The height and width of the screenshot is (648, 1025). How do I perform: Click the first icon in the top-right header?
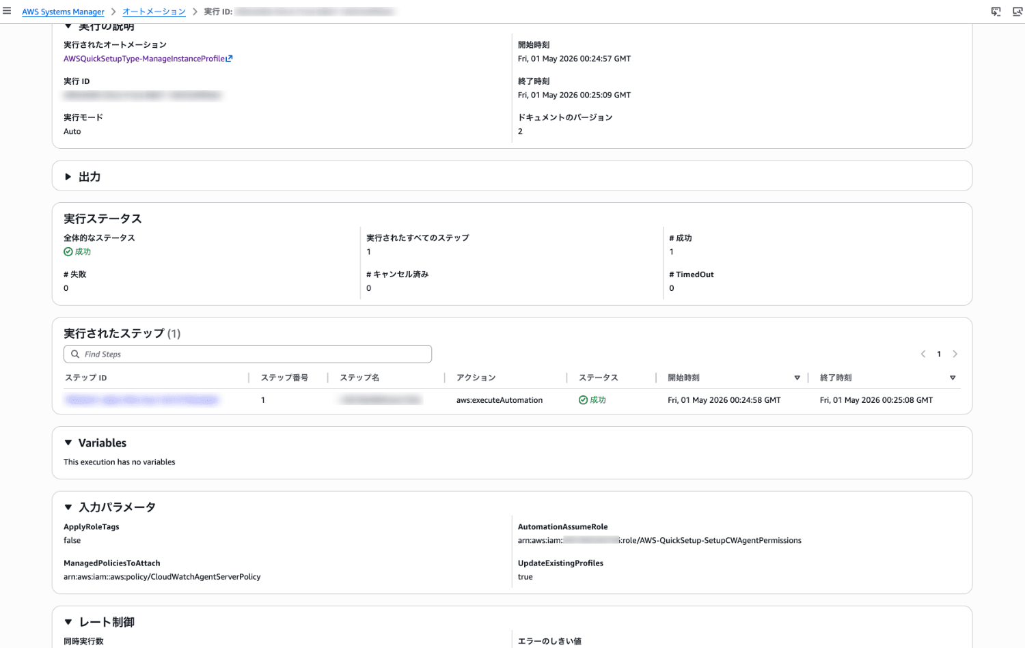(x=996, y=12)
